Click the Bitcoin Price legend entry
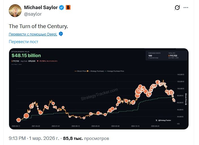199x145 pixels. tap(81, 71)
